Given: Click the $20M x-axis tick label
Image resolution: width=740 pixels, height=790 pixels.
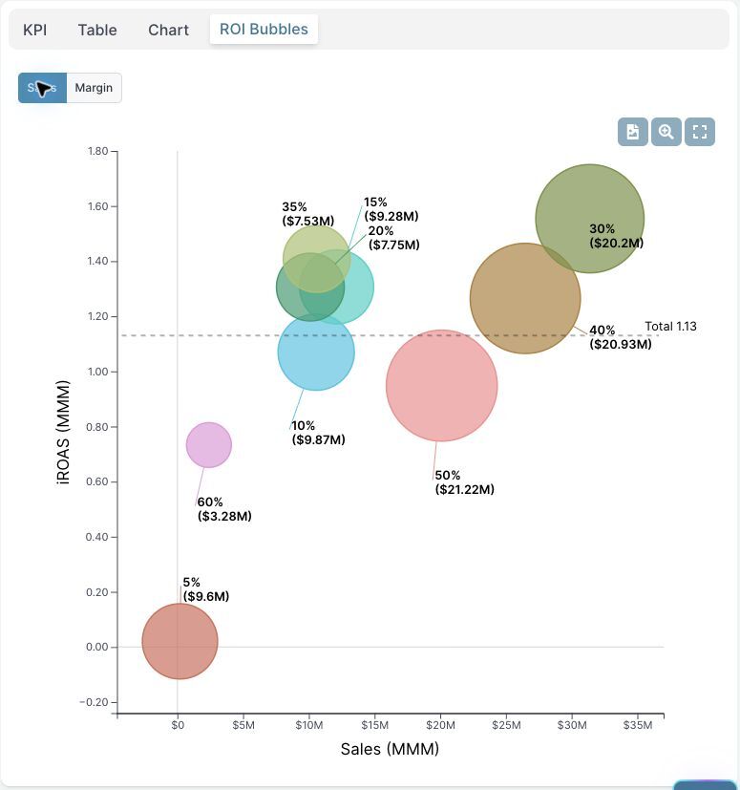Looking at the screenshot, I should [440, 725].
